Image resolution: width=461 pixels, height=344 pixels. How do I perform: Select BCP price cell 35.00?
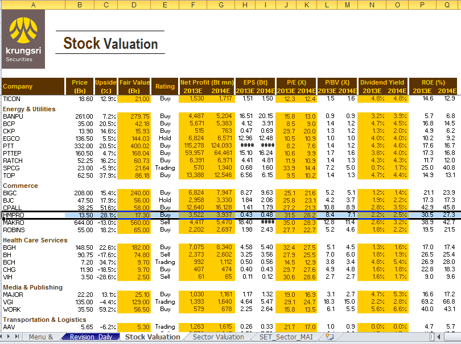tap(80, 124)
